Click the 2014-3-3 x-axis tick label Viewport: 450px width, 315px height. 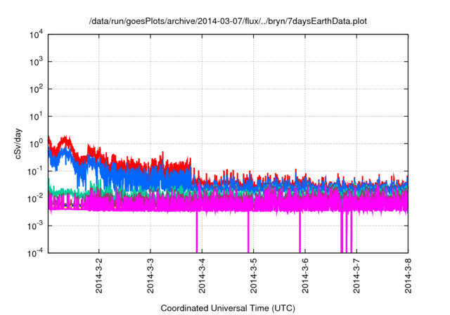coord(150,276)
